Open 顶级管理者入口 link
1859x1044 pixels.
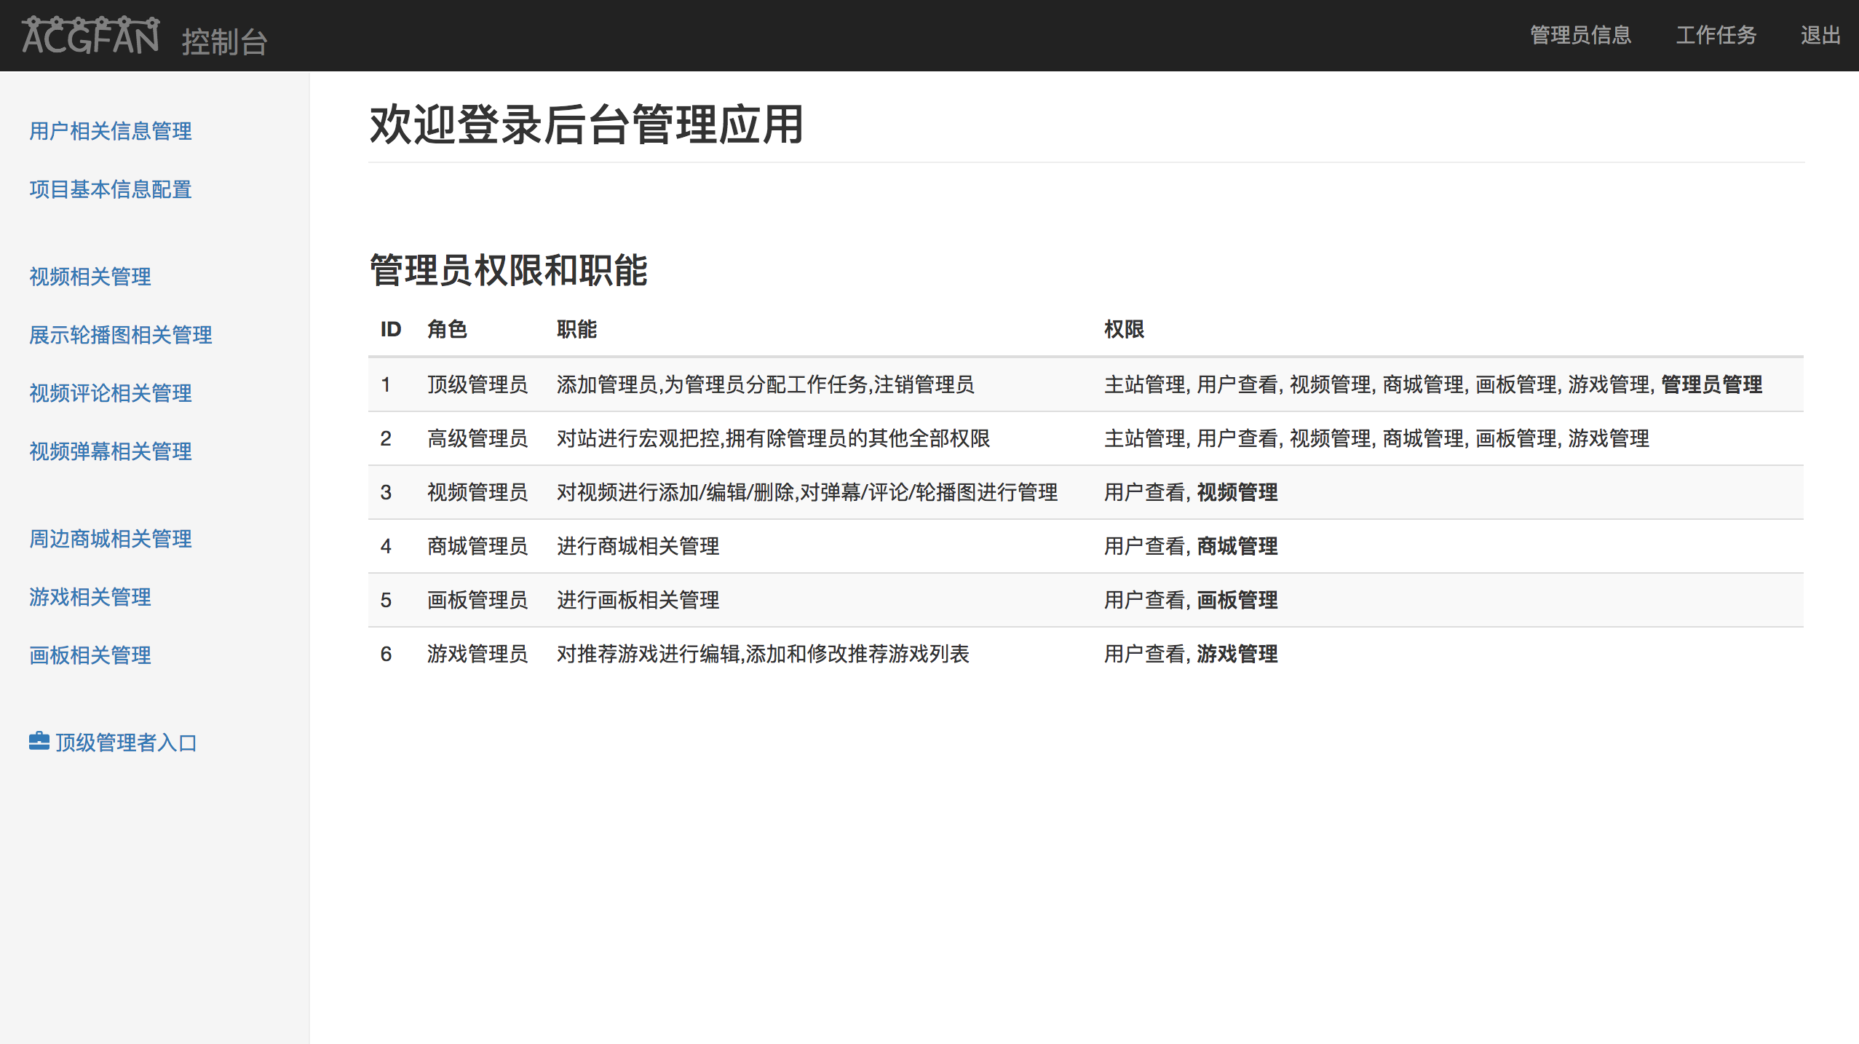click(126, 743)
